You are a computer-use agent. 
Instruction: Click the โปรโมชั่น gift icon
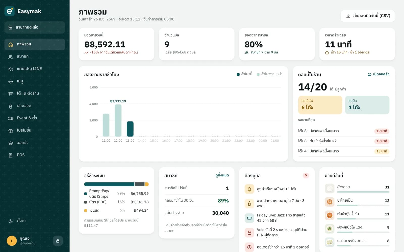tap(11, 131)
